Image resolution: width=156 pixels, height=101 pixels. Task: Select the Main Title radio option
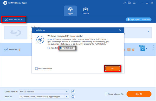point(49,48)
